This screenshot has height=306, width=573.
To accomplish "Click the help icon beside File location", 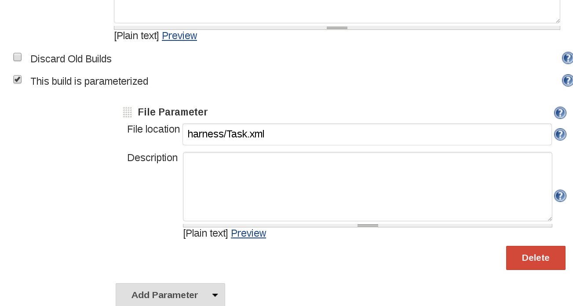I will [560, 134].
